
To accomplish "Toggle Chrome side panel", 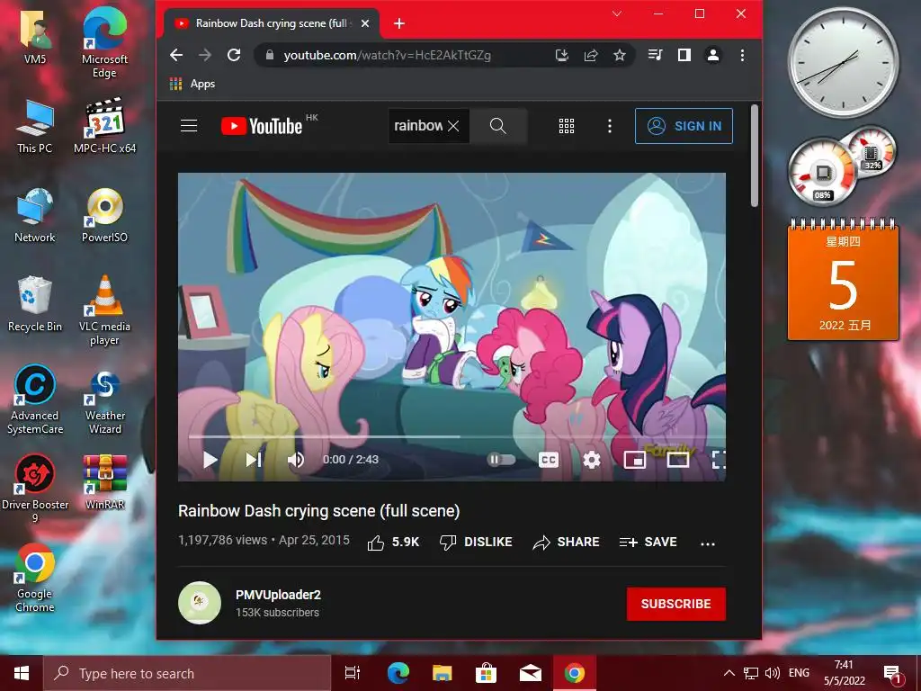I will [x=684, y=55].
